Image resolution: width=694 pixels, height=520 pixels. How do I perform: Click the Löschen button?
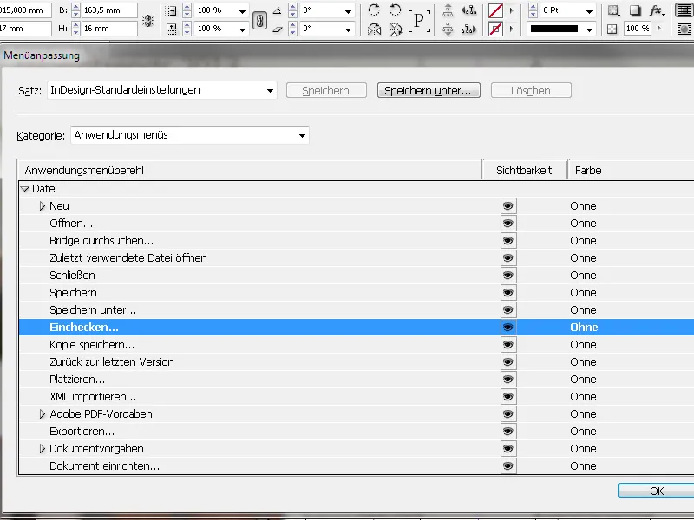point(531,91)
